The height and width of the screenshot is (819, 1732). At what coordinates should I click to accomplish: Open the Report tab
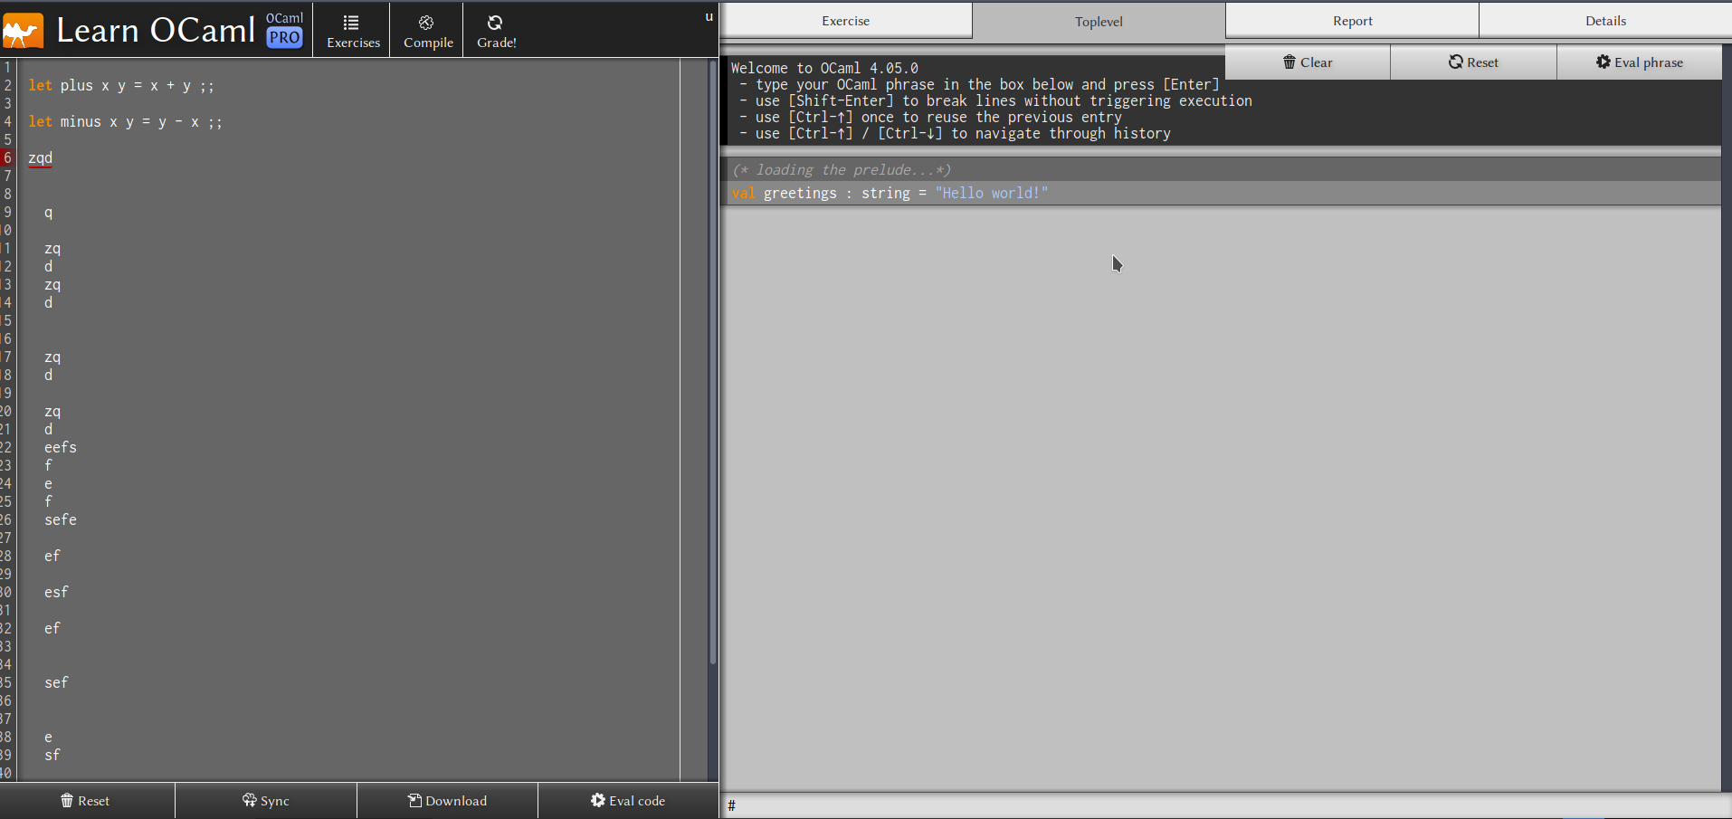pos(1352,20)
